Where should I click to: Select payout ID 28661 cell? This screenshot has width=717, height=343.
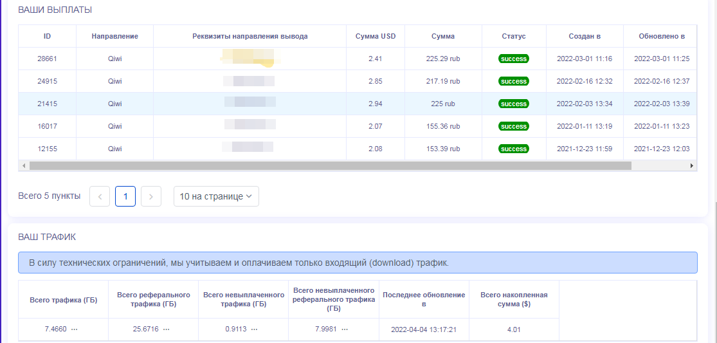click(47, 59)
